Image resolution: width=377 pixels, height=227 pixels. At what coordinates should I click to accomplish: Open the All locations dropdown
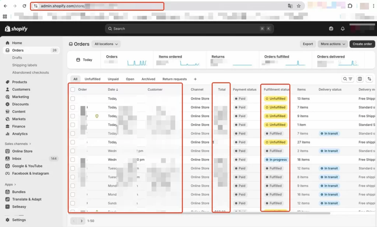(106, 44)
